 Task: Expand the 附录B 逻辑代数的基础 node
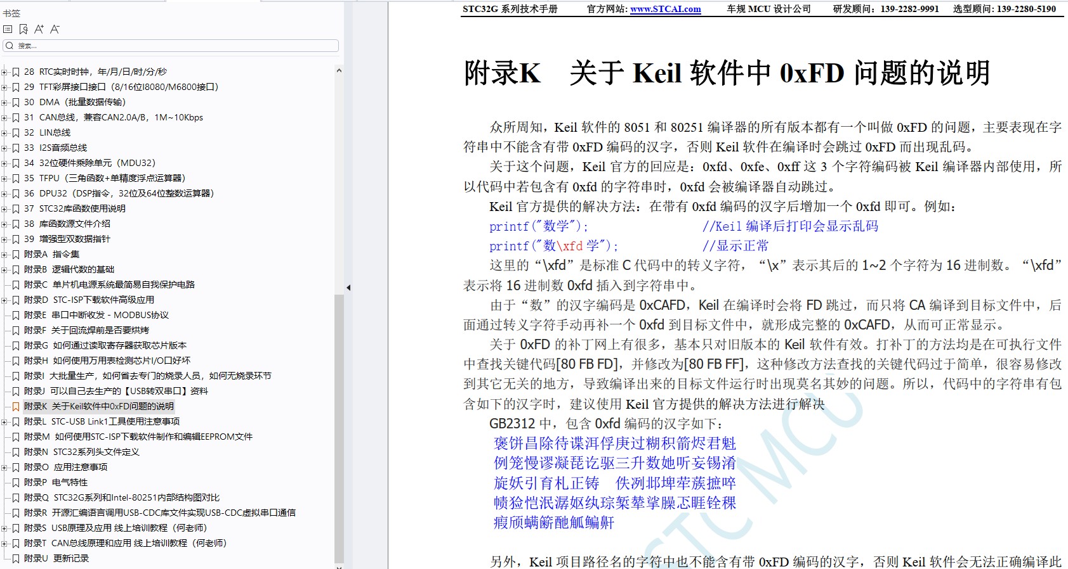[x=4, y=269]
